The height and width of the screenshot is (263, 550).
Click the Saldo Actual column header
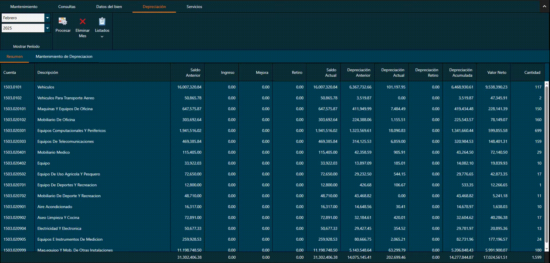tap(323, 72)
